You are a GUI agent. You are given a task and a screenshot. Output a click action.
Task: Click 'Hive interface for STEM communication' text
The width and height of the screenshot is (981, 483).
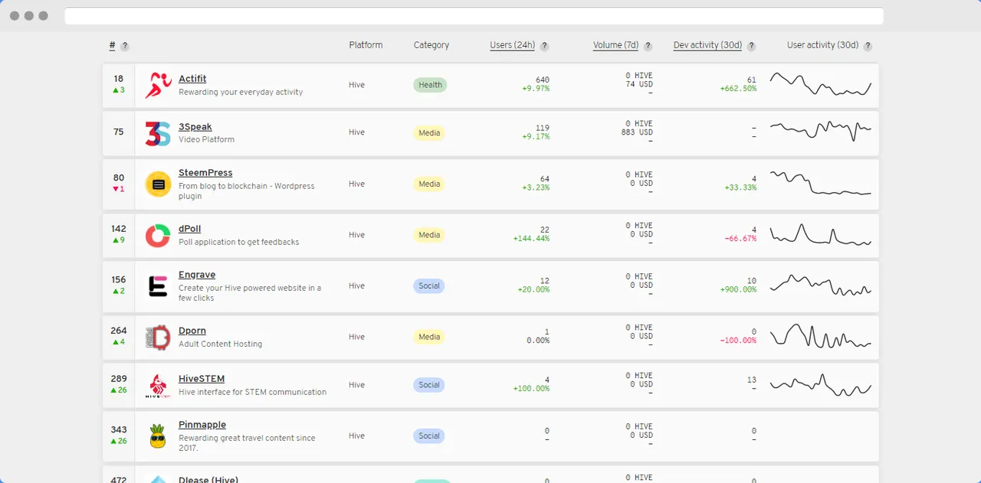pyautogui.click(x=253, y=392)
